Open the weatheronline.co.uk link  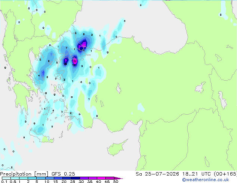pyautogui.click(x=206, y=180)
